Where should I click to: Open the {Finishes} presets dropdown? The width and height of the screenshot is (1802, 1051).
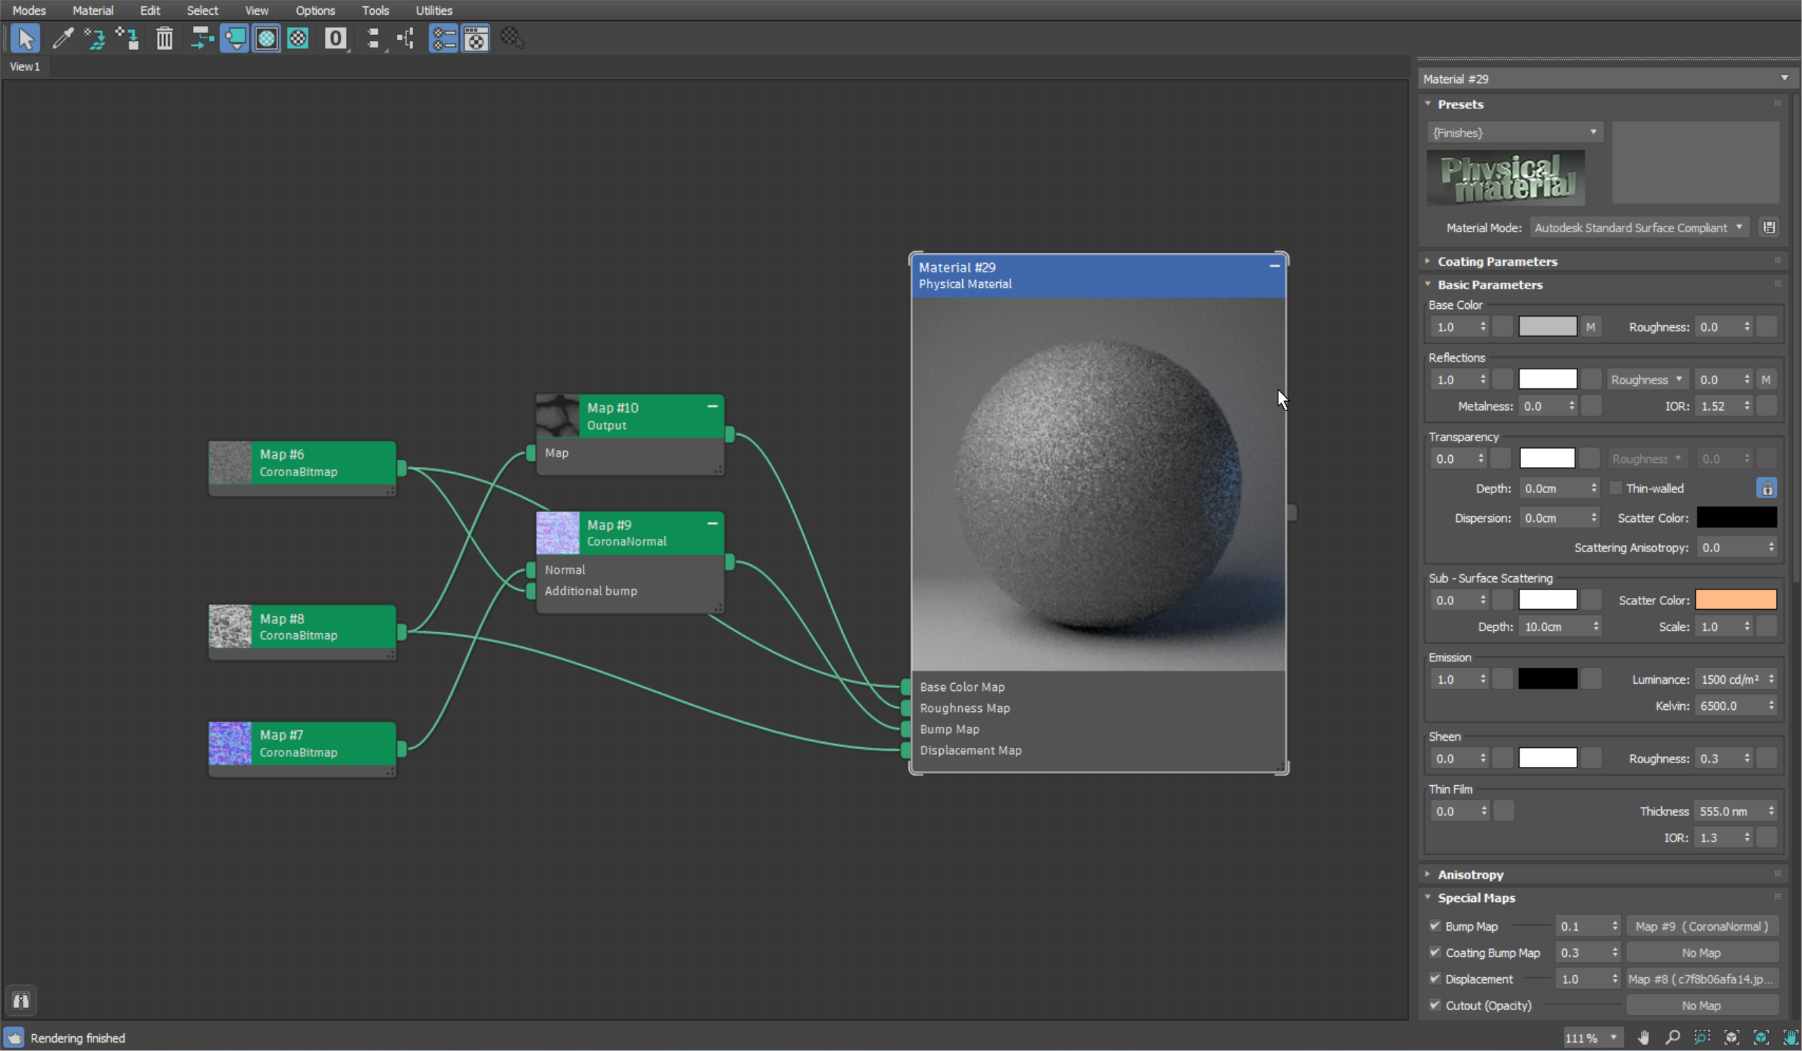[1516, 133]
